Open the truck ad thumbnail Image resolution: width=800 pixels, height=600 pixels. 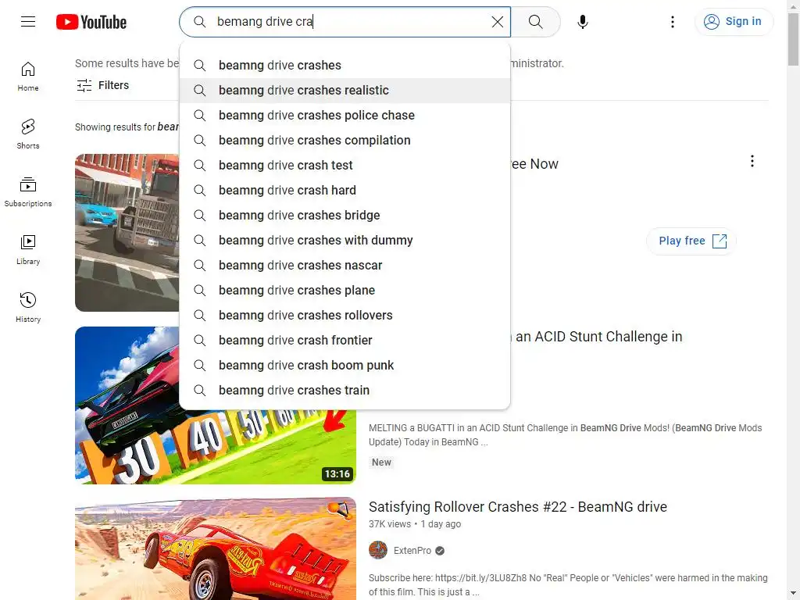click(127, 233)
